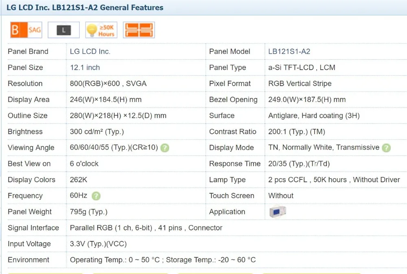
Task: Select the 249.0(W)×187.5(H) mm bezel opening value
Action: click(x=307, y=99)
